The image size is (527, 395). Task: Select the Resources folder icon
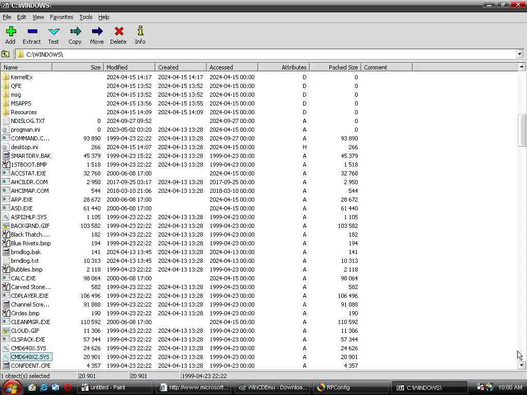click(6, 112)
